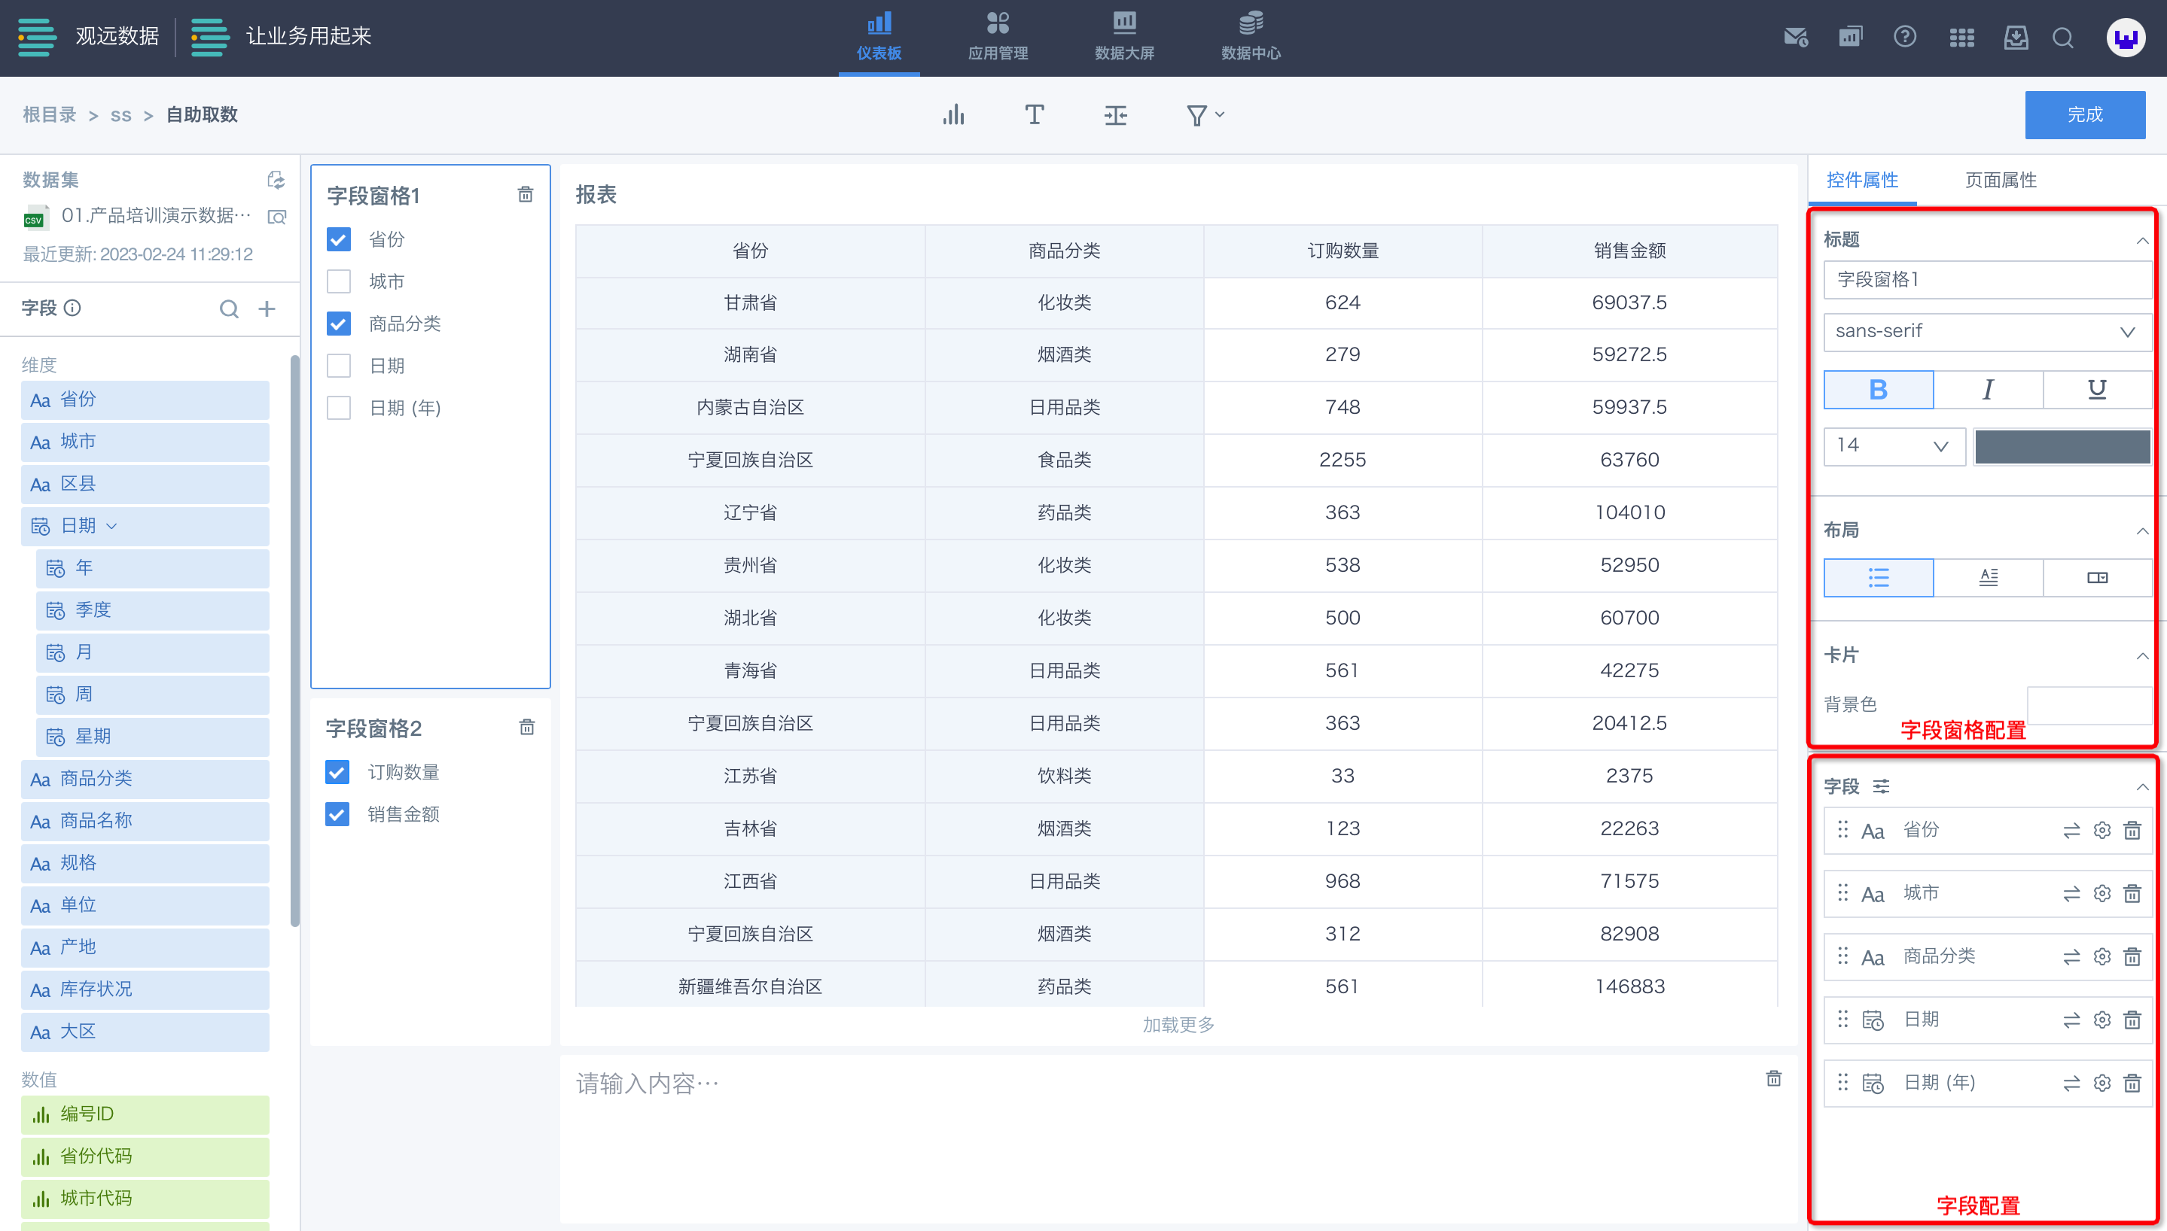Image resolution: width=2167 pixels, height=1231 pixels.
Task: Toggle bold formatting for title
Action: [x=1878, y=390]
